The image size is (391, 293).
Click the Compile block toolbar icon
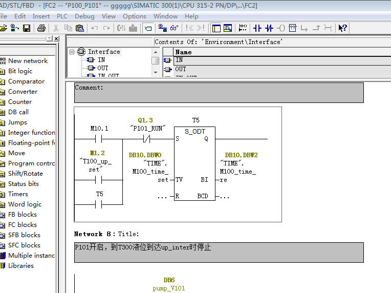121,28
